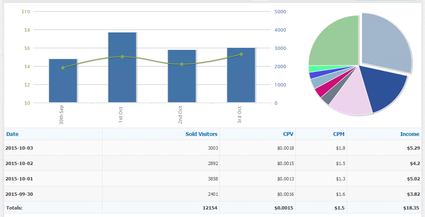Sort table by Date column header
Screen dimensions: 425x217
[x=13, y=134]
